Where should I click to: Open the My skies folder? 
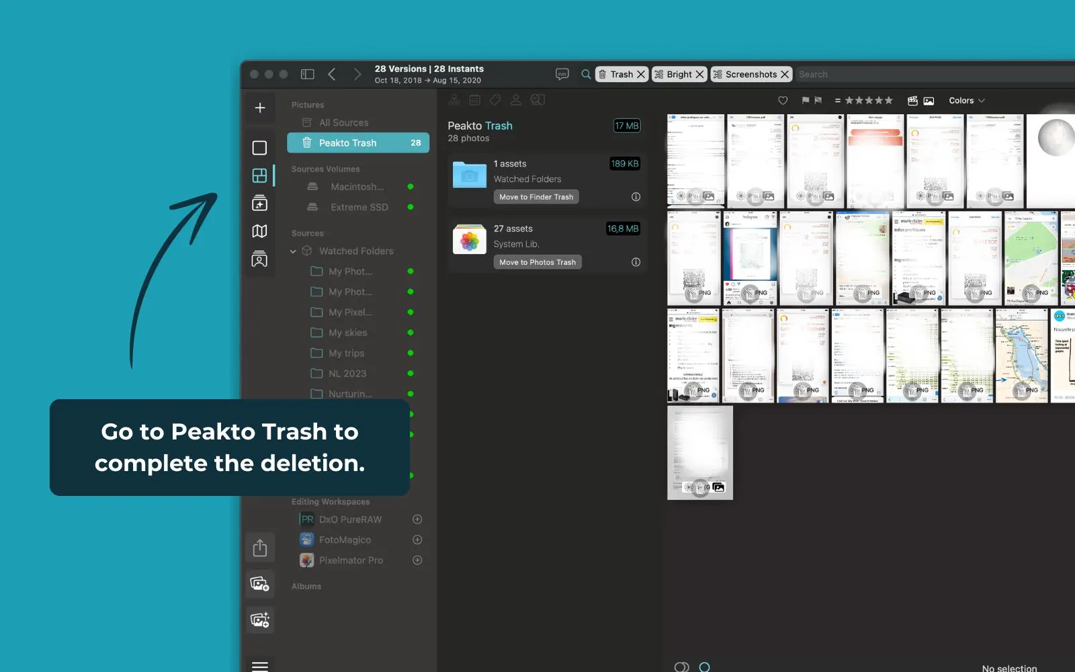coord(347,333)
